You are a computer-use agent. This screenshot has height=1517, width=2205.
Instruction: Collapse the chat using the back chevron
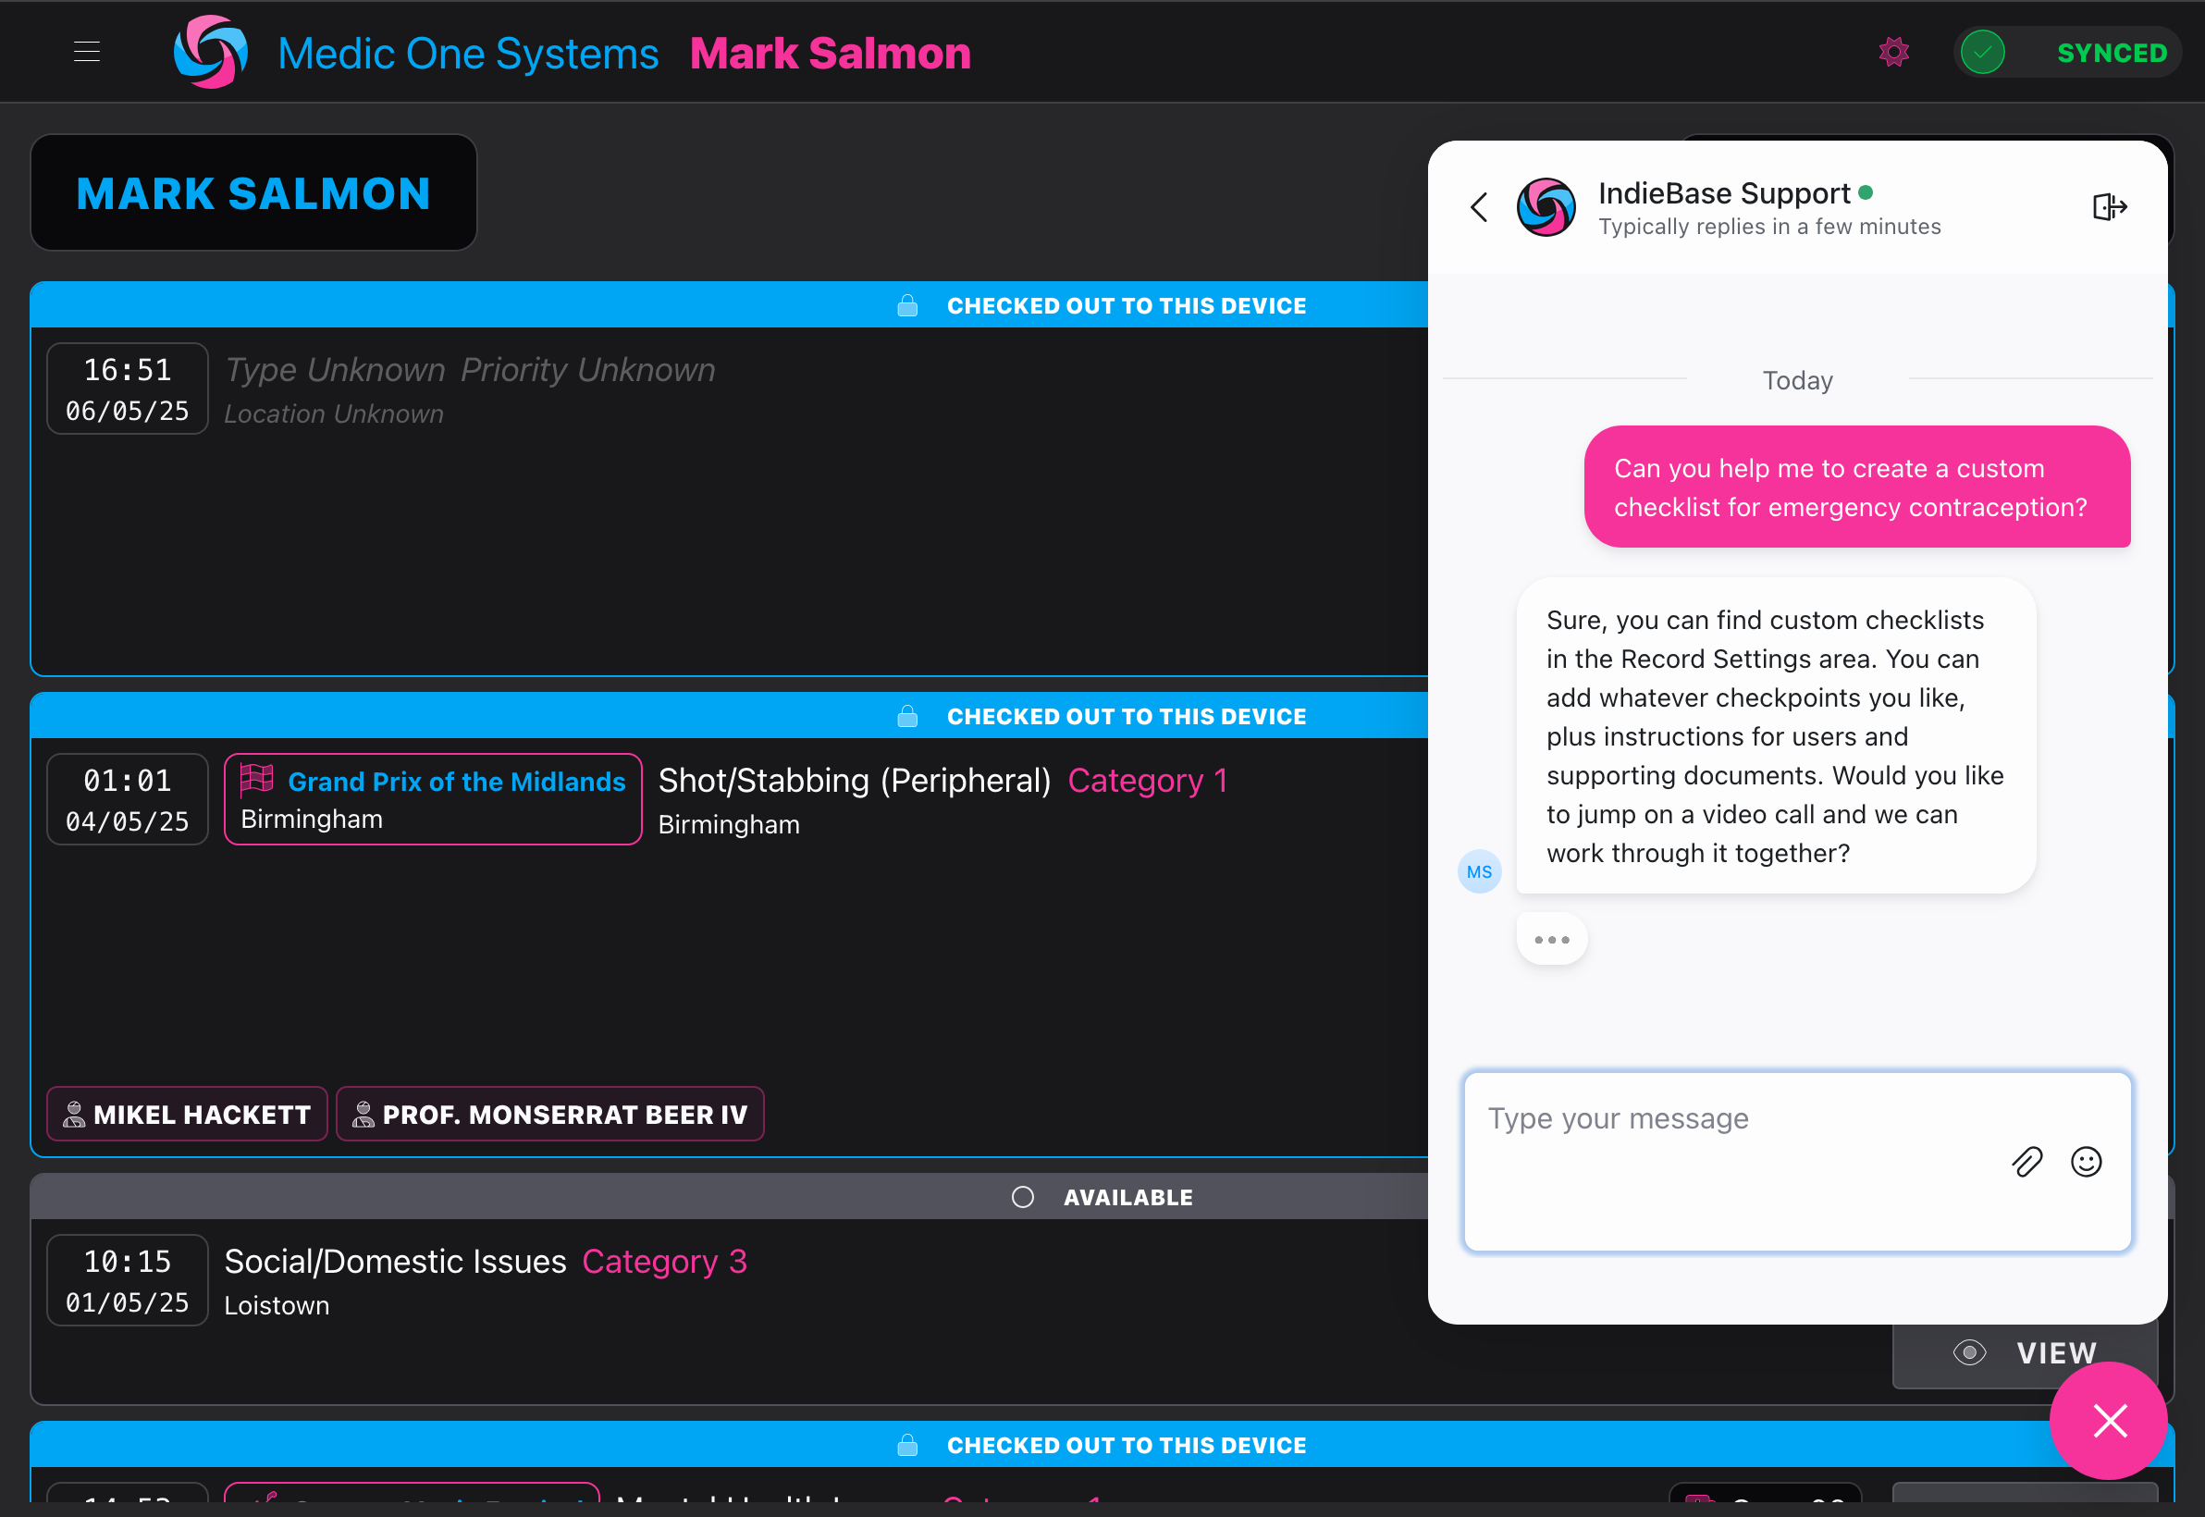tap(1479, 206)
